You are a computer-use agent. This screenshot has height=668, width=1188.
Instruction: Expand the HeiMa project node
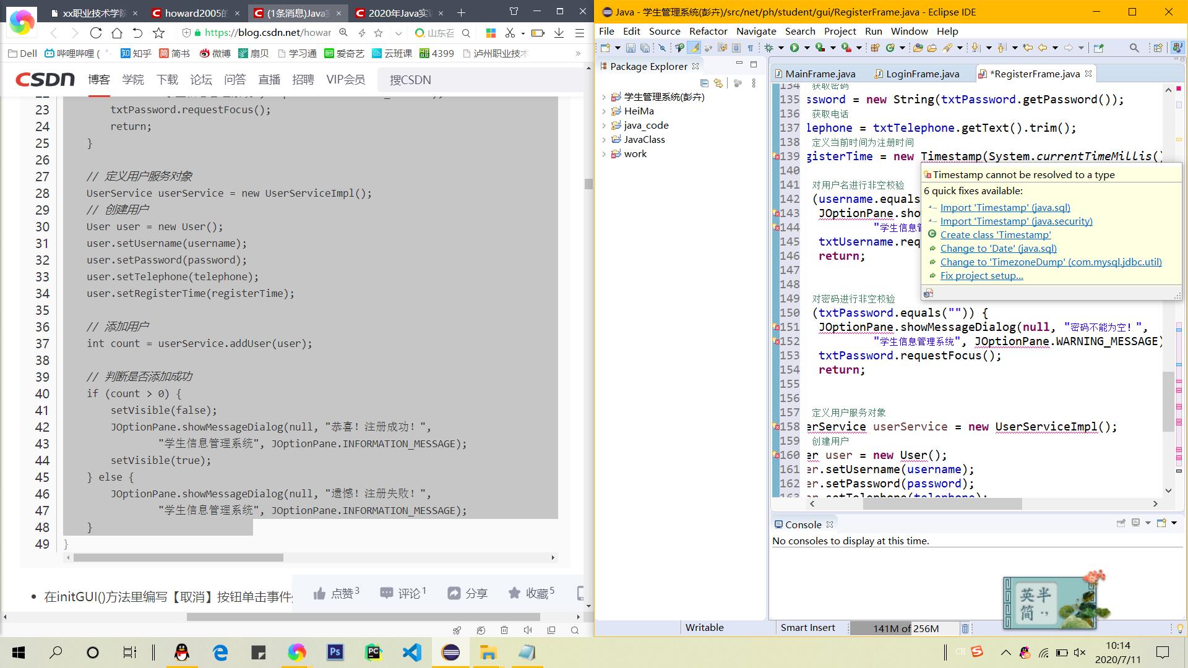point(605,111)
